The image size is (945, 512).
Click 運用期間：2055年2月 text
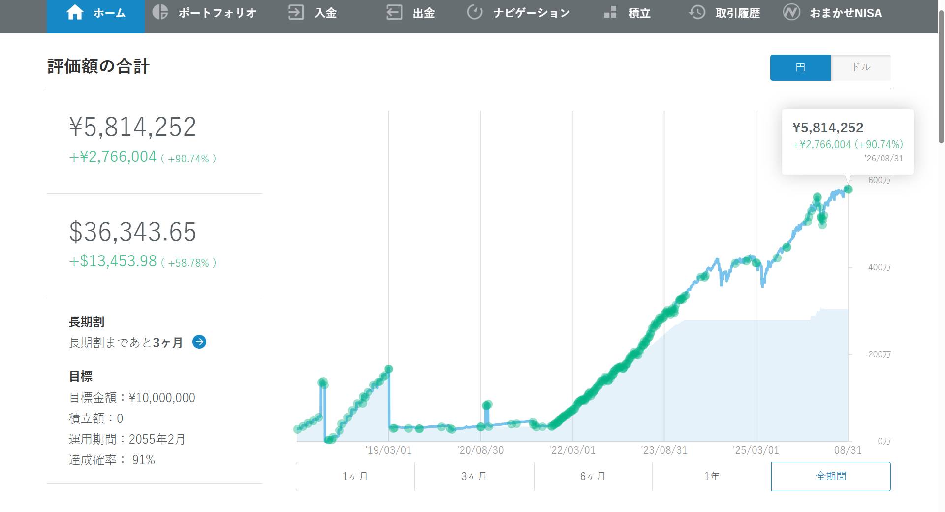pyautogui.click(x=127, y=439)
